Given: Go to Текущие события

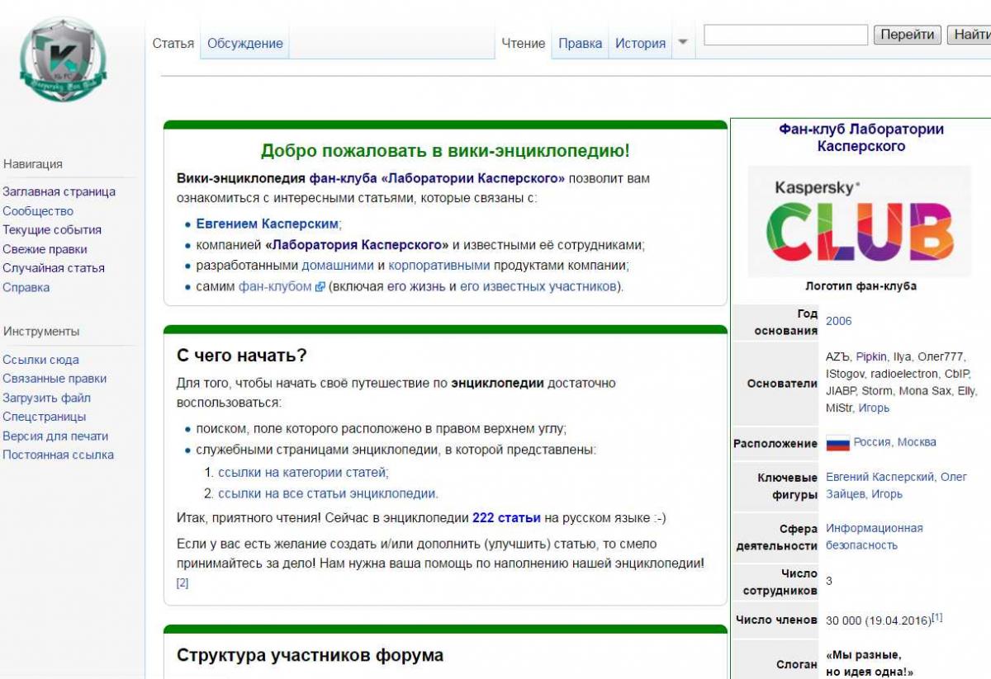Looking at the screenshot, I should point(52,230).
